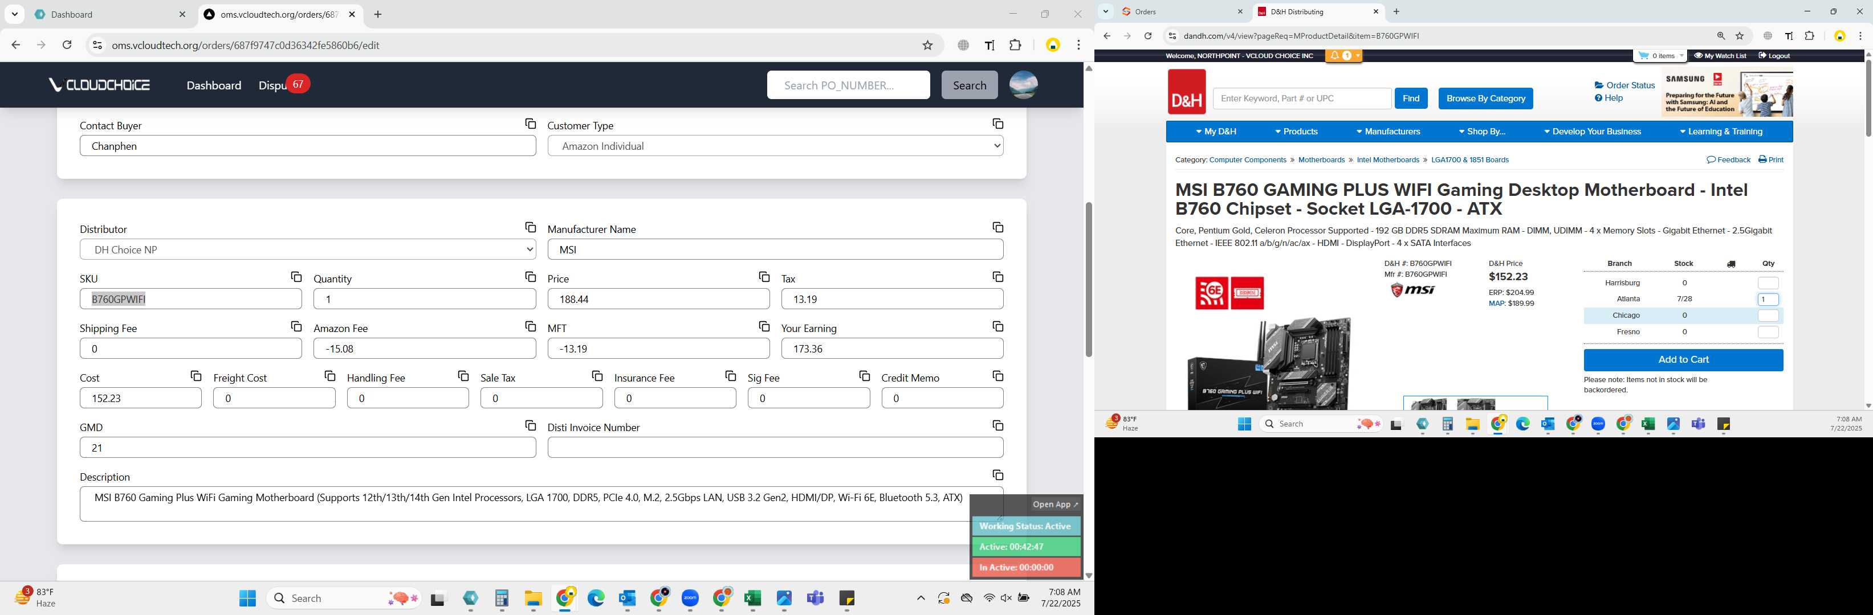Viewport: 1873px width, 615px height.
Task: Copy the Handling Fee value
Action: [x=463, y=376]
